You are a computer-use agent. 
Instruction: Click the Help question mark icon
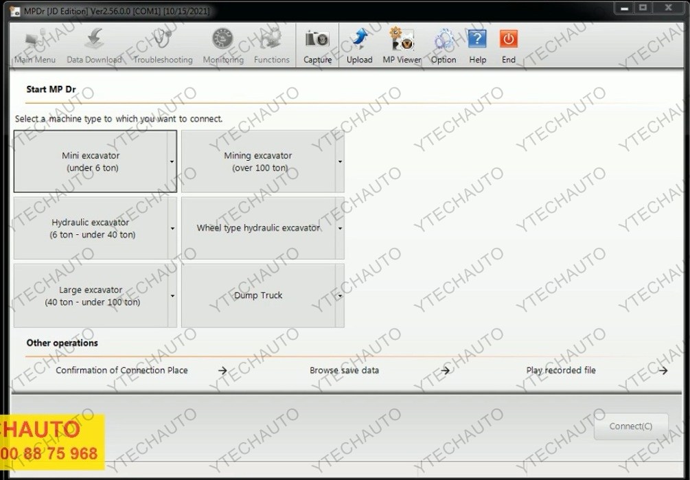coord(477,40)
